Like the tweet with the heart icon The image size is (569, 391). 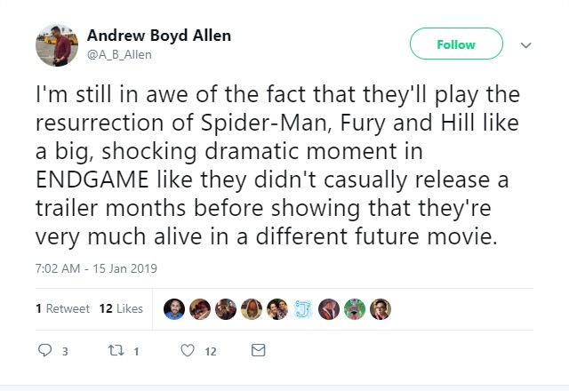pyautogui.click(x=188, y=351)
